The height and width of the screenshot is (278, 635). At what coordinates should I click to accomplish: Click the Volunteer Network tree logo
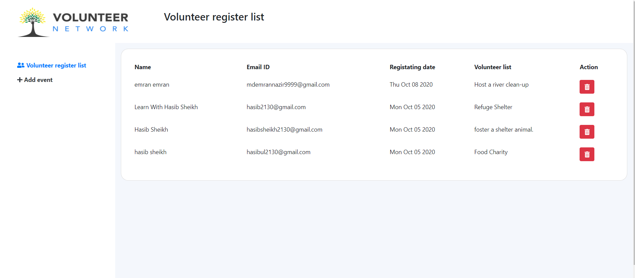(x=33, y=22)
